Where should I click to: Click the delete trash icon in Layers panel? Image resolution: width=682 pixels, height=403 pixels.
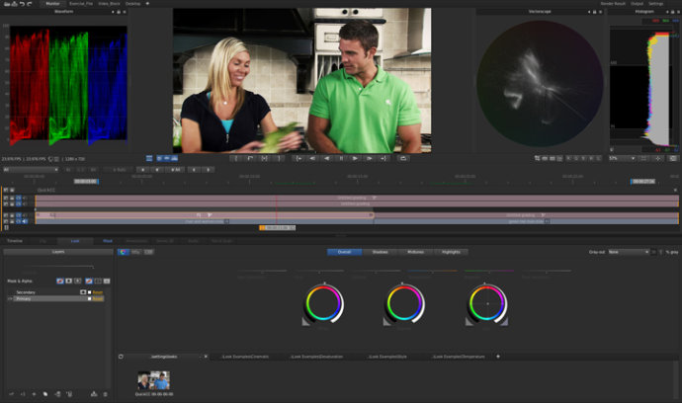point(106,394)
